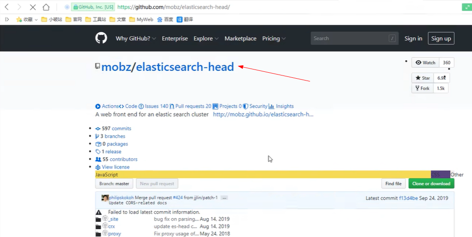
Task: Focus the GitHub Search field
Action: coord(355,39)
